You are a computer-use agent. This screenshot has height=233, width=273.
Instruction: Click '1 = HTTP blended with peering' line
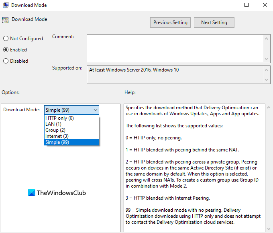182,150
